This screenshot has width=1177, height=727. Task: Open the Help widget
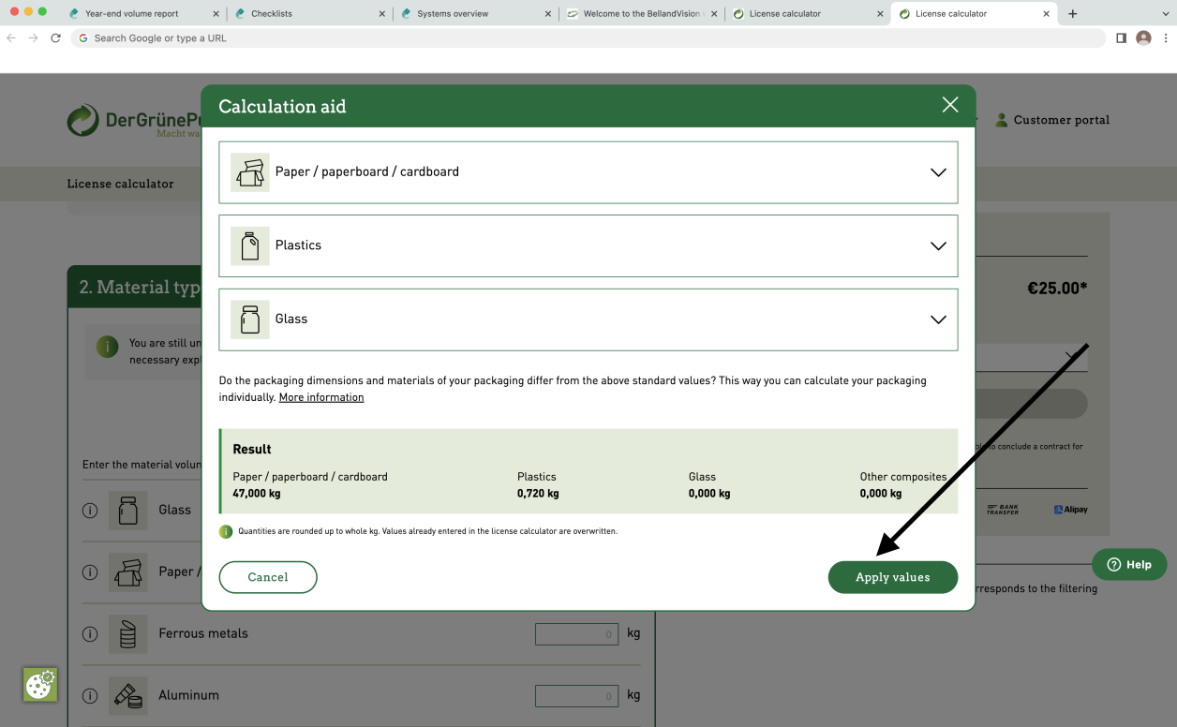click(1128, 564)
